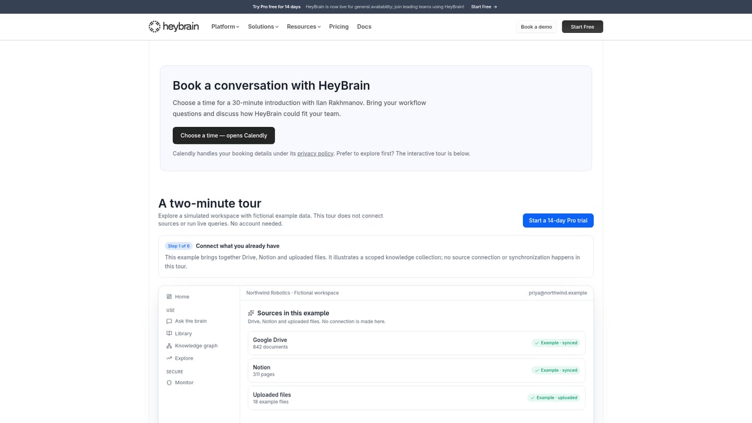Screen dimensions: 752x423
Task: Click Try Pro free for 14 days text
Action: pos(277,7)
